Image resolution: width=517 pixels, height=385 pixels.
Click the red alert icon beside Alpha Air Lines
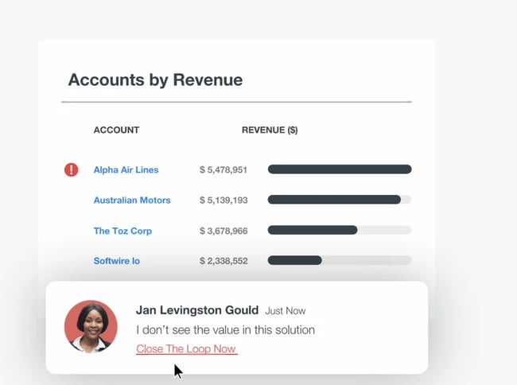coord(72,169)
